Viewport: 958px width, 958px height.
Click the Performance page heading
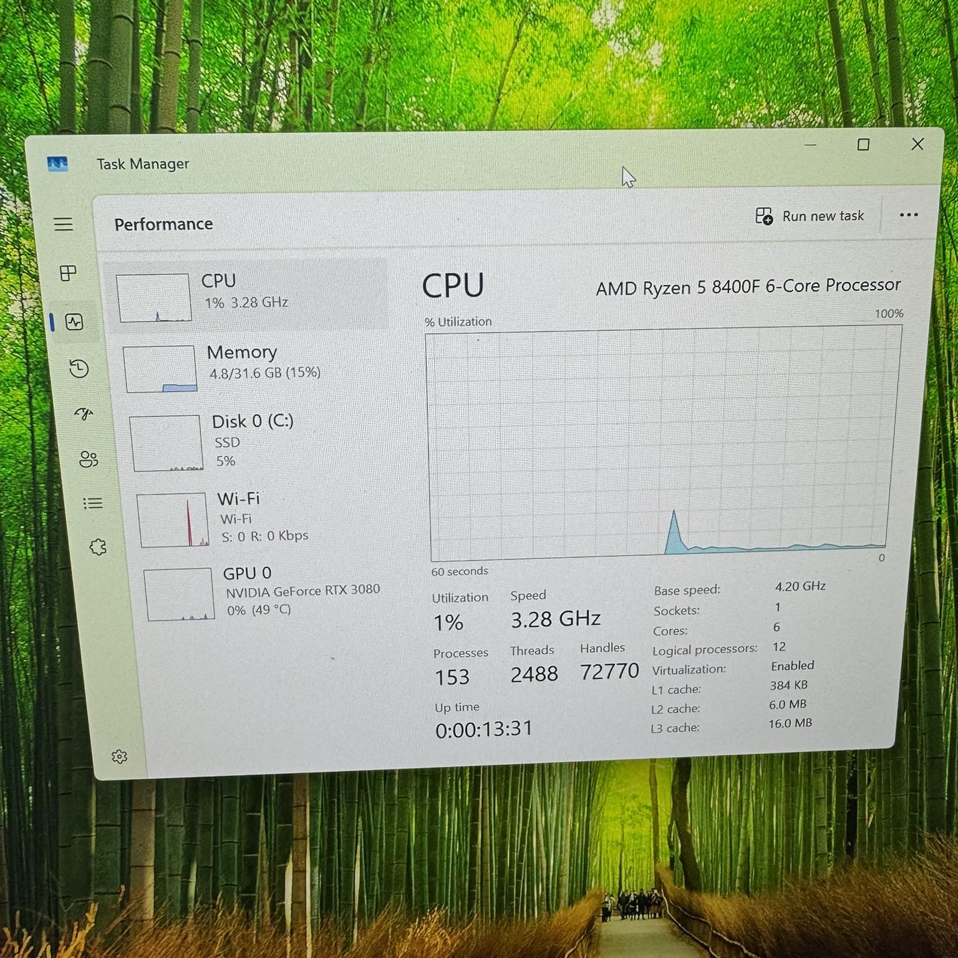[163, 224]
